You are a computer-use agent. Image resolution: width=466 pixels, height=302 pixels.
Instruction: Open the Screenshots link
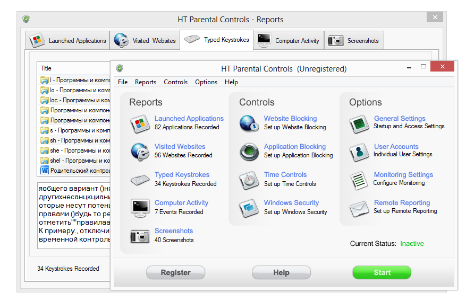(x=174, y=231)
